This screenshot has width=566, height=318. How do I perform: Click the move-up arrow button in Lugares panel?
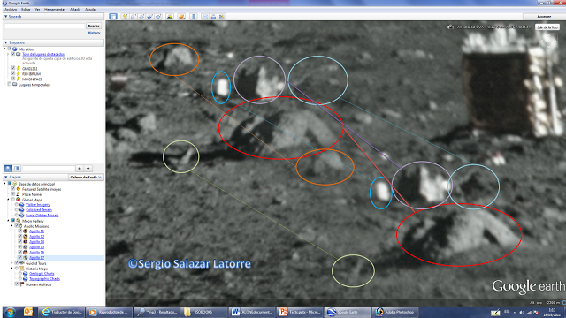[x=80, y=169]
